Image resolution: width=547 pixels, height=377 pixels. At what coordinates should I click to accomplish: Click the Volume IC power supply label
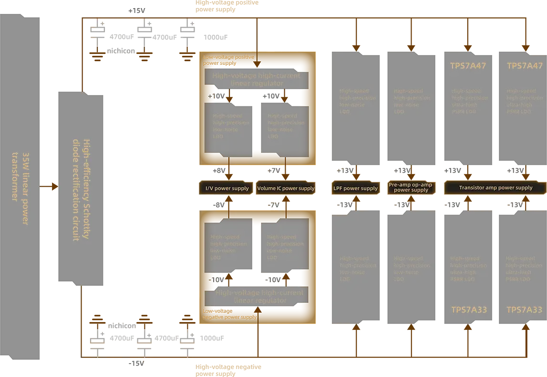[286, 188]
